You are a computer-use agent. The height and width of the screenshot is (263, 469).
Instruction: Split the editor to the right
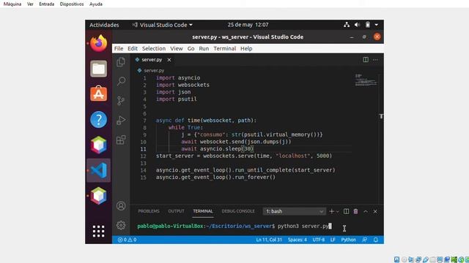coord(366,60)
